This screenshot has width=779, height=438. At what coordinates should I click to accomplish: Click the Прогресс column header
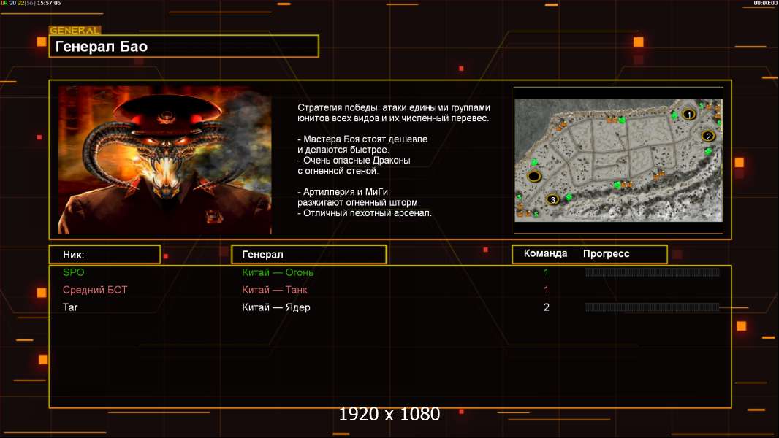tap(606, 253)
